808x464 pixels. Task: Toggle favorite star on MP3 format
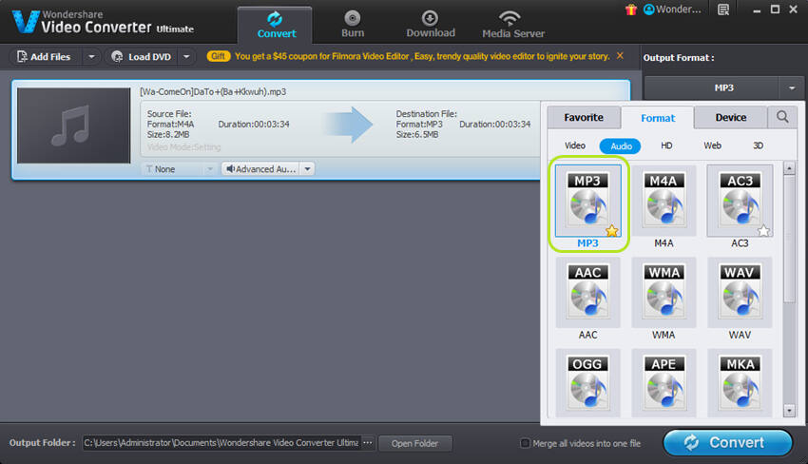tap(611, 230)
